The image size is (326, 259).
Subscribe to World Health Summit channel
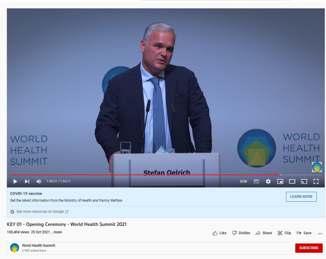tap(308, 248)
